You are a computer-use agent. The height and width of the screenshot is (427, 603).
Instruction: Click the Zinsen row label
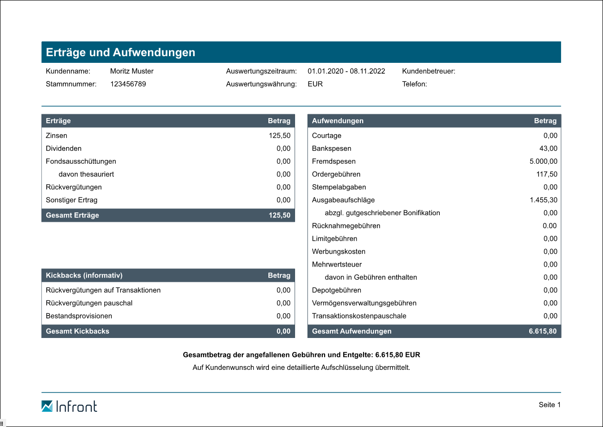[57, 136]
